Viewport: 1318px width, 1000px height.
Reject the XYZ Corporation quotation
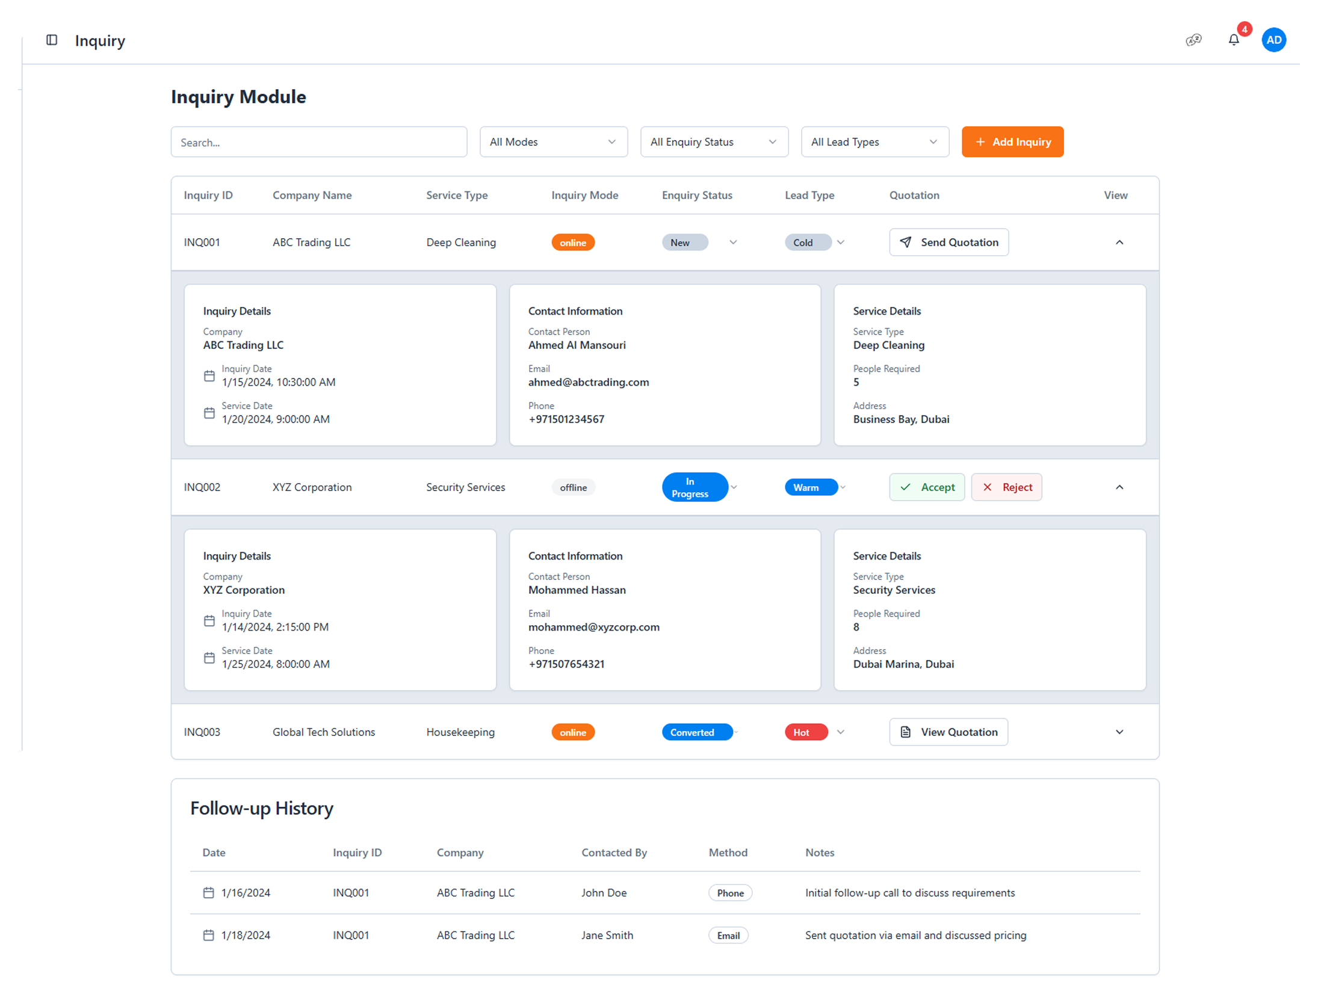click(1006, 487)
